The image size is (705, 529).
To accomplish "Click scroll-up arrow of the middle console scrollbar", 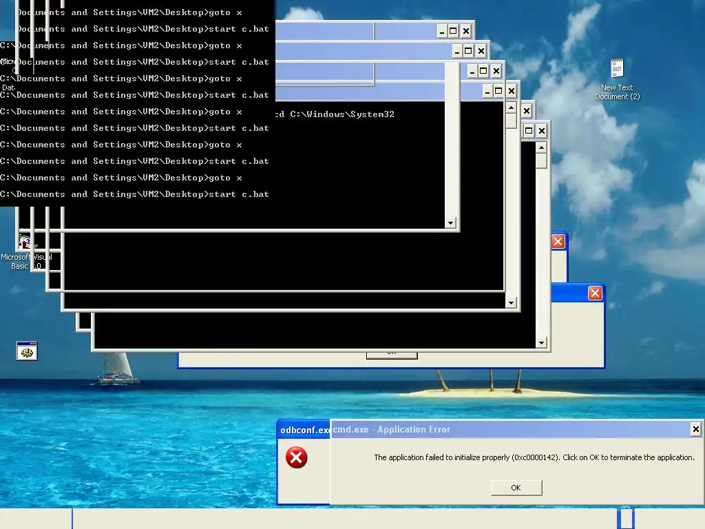I will (511, 107).
